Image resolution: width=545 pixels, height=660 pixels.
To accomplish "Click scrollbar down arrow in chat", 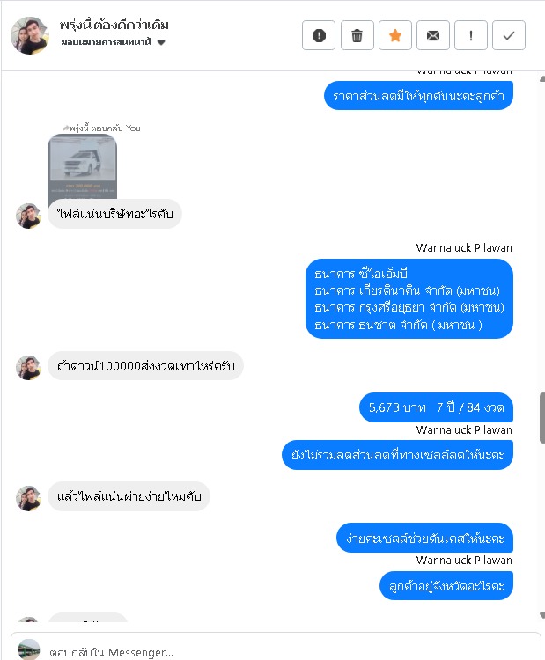I will coord(542,615).
